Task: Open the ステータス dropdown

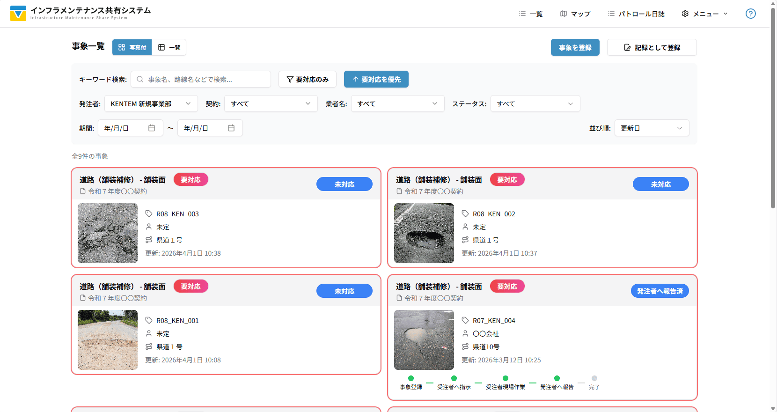Action: coord(535,103)
